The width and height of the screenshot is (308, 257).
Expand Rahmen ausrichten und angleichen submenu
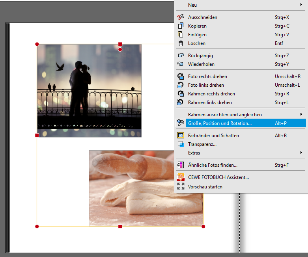(301, 115)
